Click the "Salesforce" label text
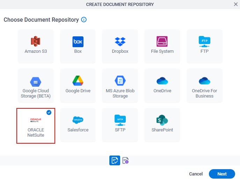 [x=78, y=130]
